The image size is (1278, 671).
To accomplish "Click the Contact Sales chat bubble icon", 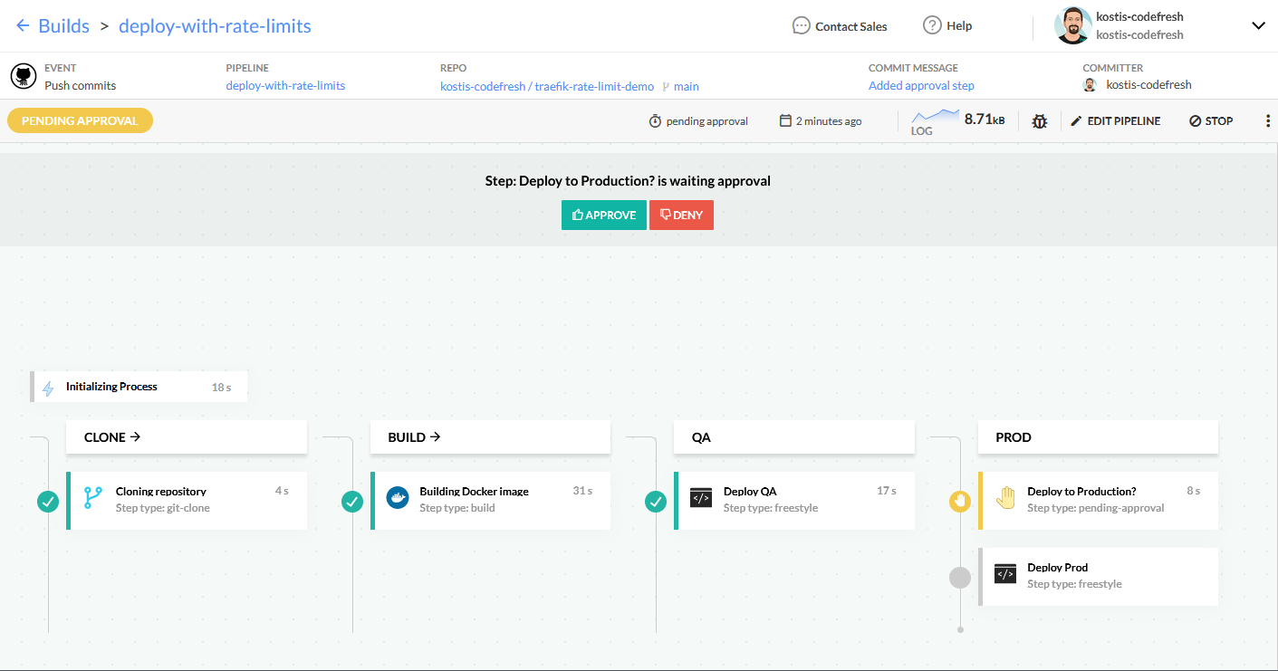I will click(801, 25).
